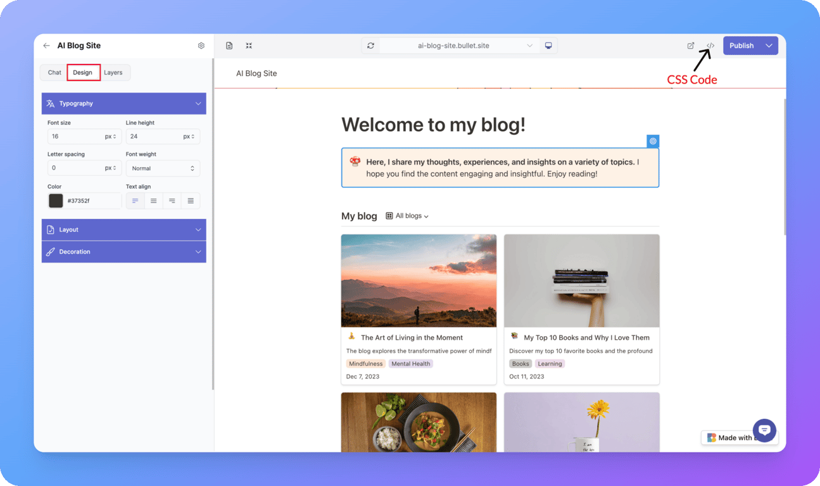This screenshot has width=820, height=486.
Task: Click the Books tag
Action: tap(520, 364)
